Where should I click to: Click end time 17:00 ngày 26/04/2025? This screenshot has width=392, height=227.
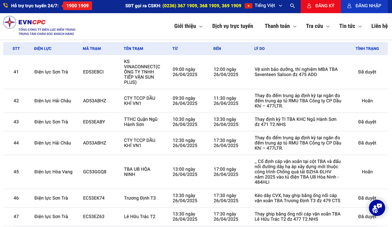pyautogui.click(x=226, y=172)
